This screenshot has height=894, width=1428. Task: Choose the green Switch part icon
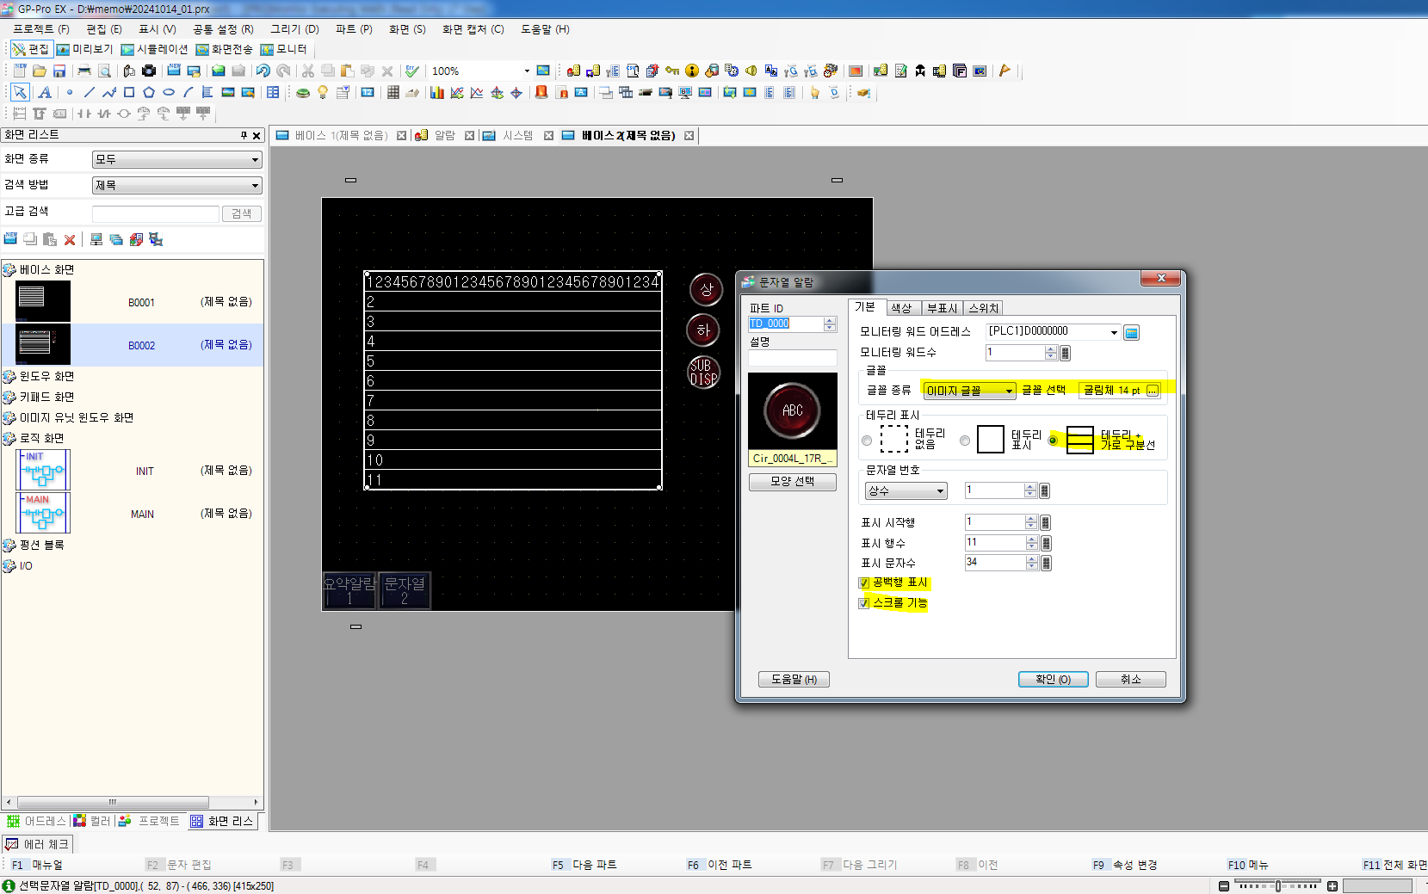[303, 92]
